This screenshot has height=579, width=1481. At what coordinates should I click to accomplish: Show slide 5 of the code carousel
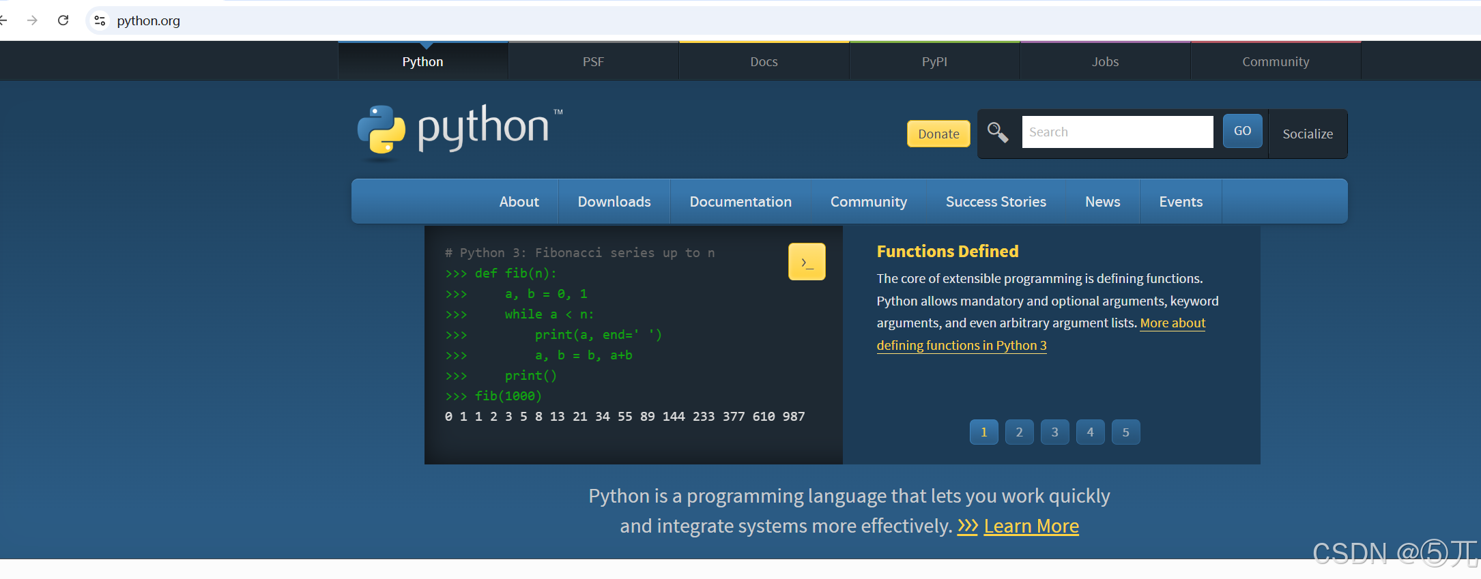click(1126, 432)
